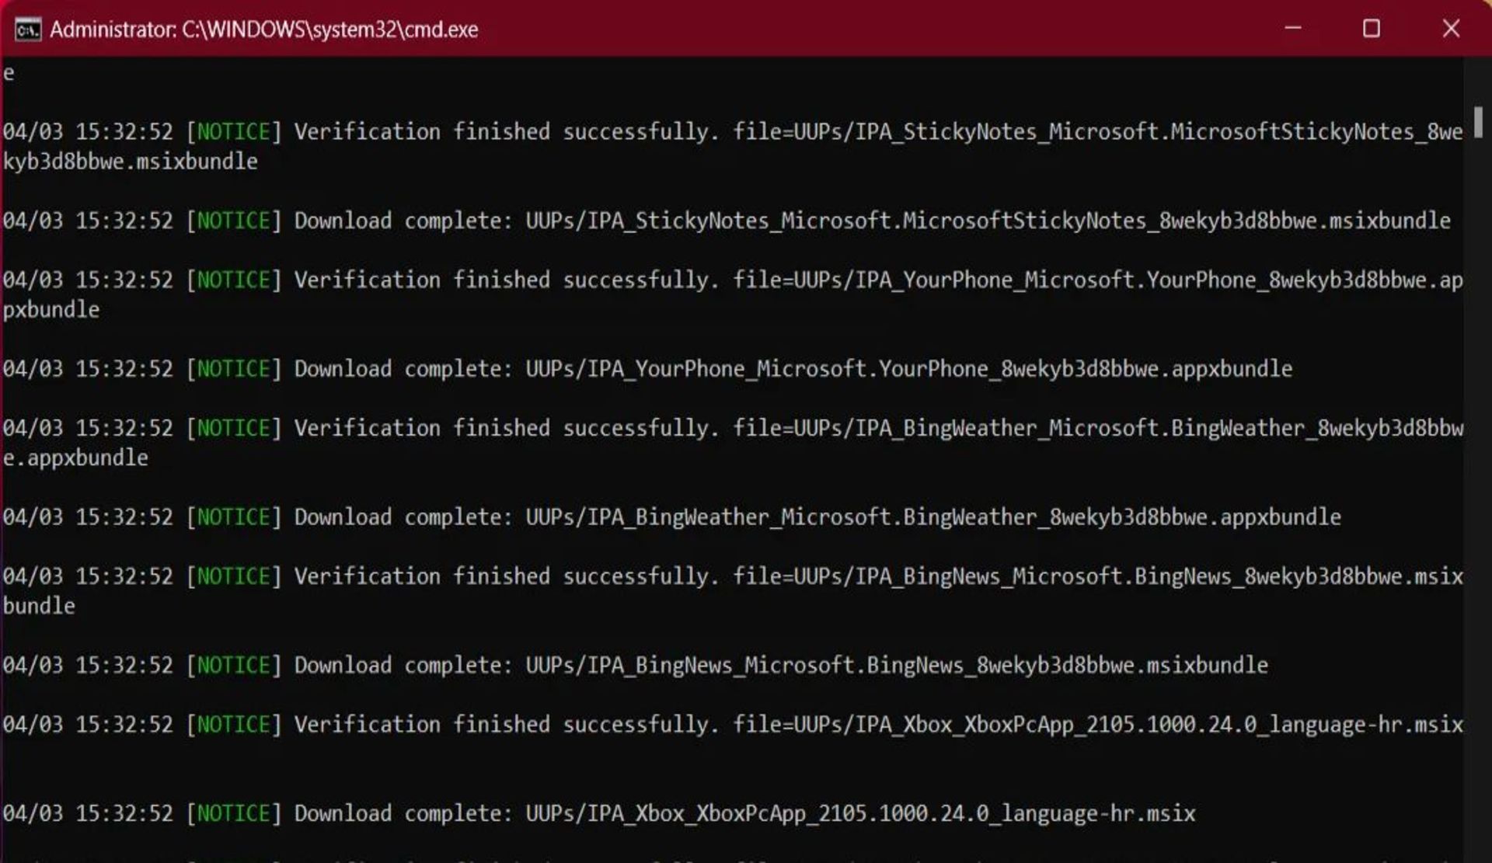
Task: Click the wrapped text 'kyb3d8bbwe.msixbundle'
Action: coord(130,162)
